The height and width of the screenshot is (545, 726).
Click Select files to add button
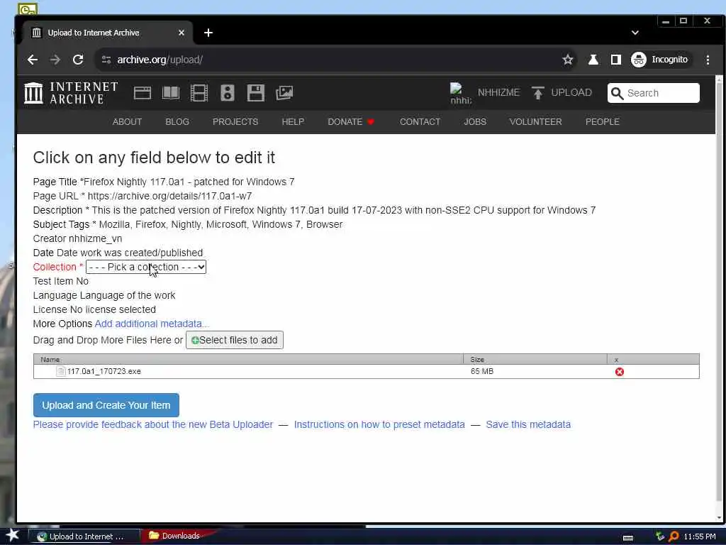(234, 340)
